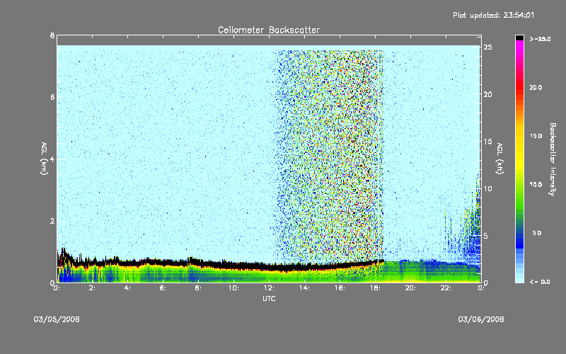Click the light cyan bottom of the colorbar

point(519,276)
